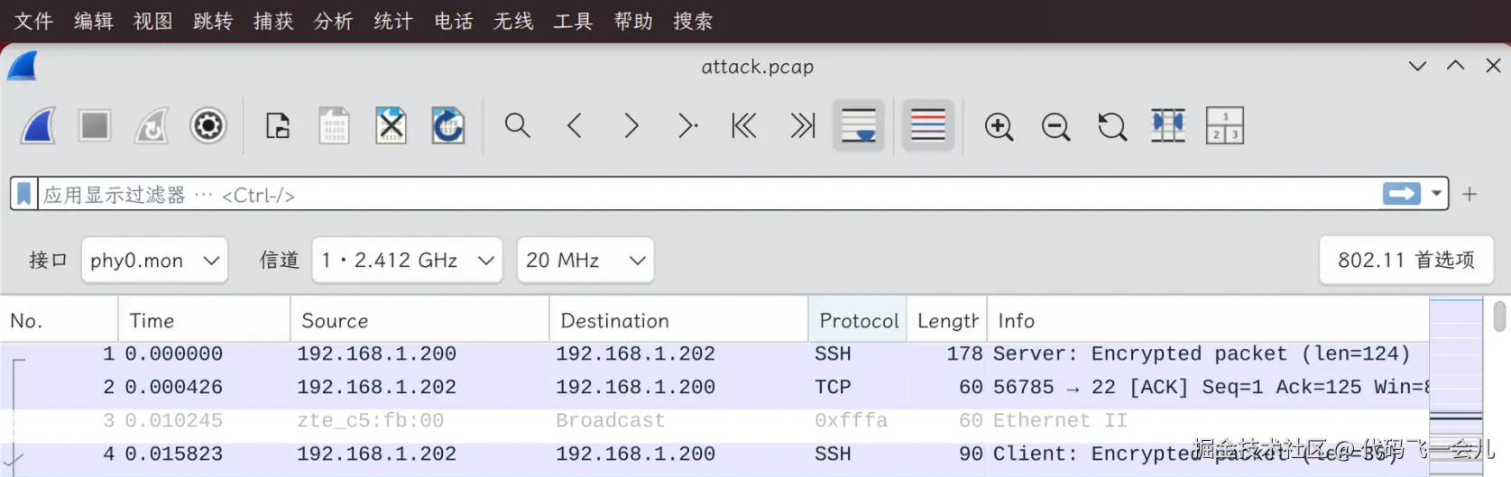This screenshot has width=1511, height=477.
Task: Click the start capture shark fin icon
Action: coord(39,125)
